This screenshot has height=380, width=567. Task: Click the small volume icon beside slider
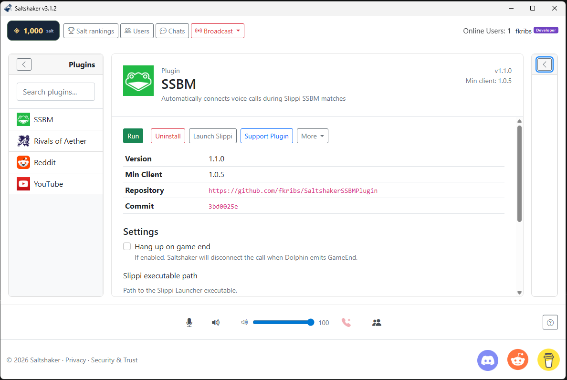244,322
